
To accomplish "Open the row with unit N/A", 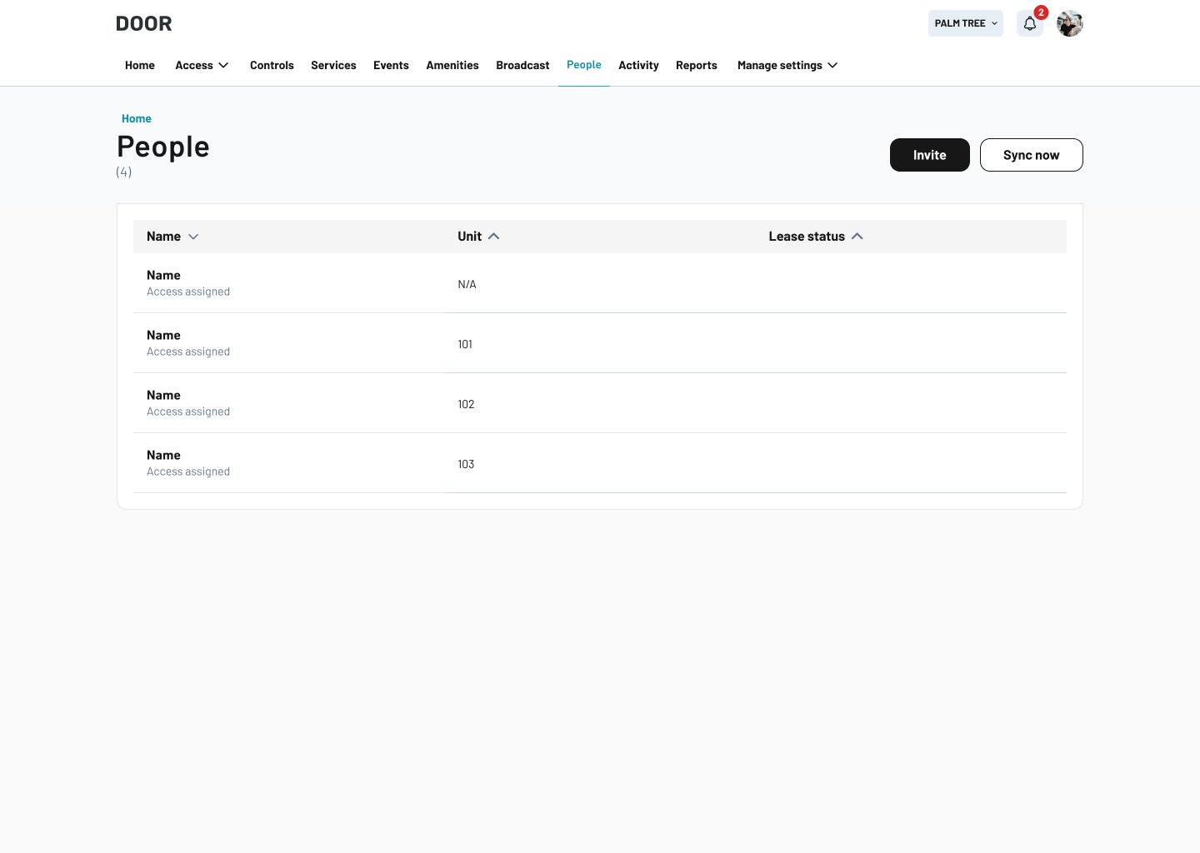I will click(x=600, y=283).
